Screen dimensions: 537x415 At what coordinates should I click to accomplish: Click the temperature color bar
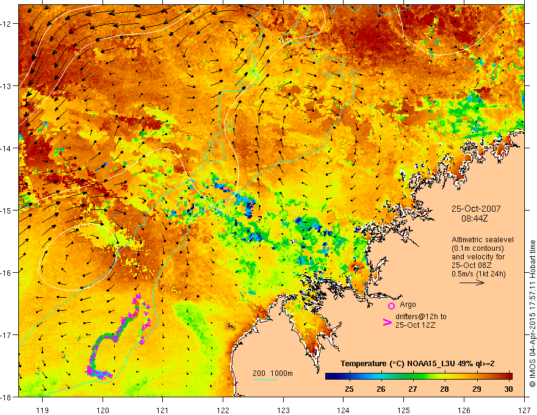pos(419,376)
